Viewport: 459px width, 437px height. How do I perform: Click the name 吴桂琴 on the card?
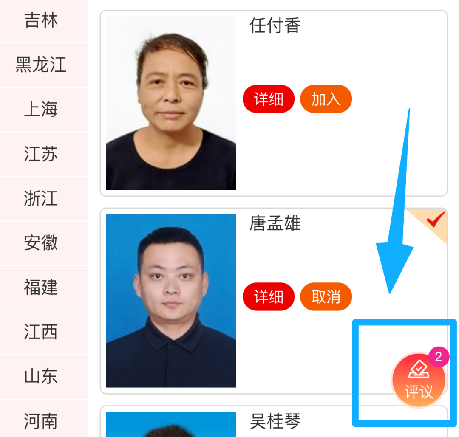pos(275,421)
